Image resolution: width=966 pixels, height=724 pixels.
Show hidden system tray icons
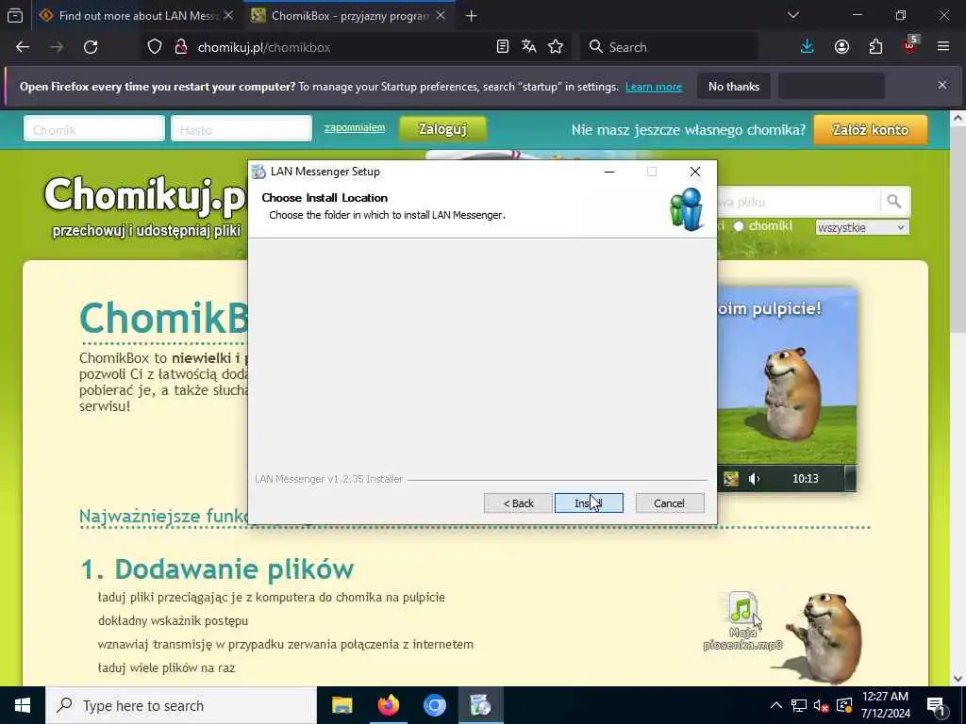pyautogui.click(x=776, y=705)
